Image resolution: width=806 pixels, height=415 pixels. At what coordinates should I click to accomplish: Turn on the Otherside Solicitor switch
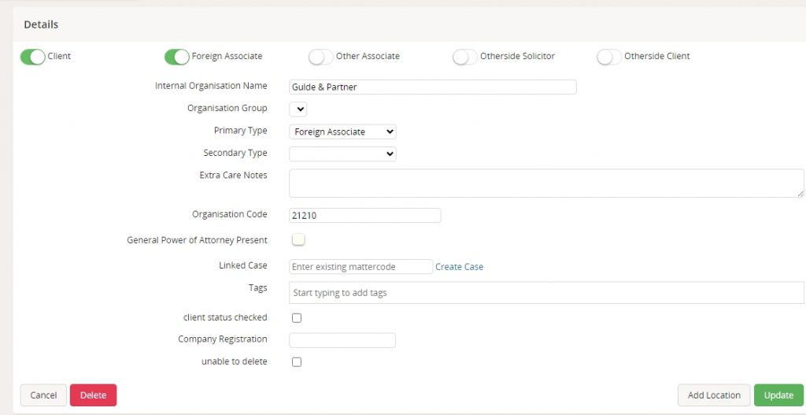(465, 57)
